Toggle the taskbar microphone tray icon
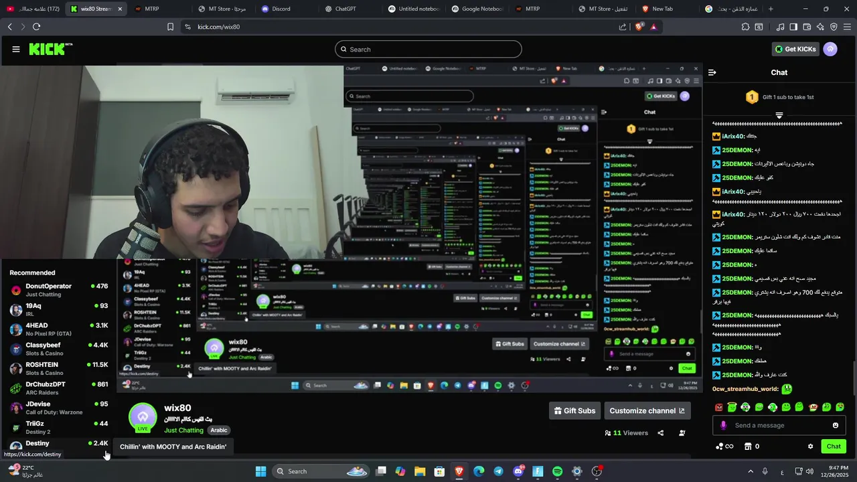This screenshot has width=857, height=482. 765,471
